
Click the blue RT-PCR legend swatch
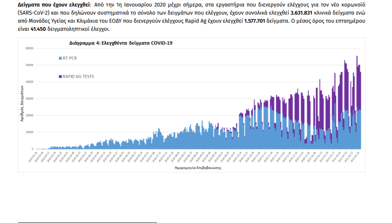[60, 58]
